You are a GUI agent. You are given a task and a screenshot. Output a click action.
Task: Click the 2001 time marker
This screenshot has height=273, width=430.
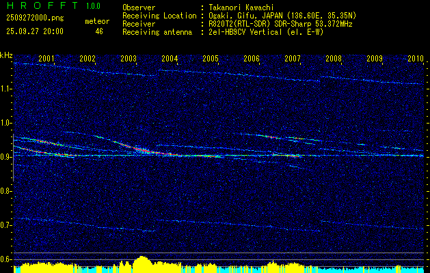(x=46, y=58)
